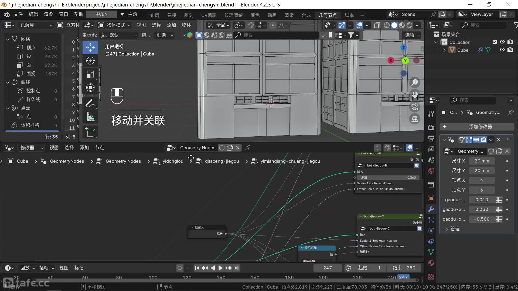Select the Move tool in viewport toolbar
The height and width of the screenshot is (291, 518).
(90, 47)
